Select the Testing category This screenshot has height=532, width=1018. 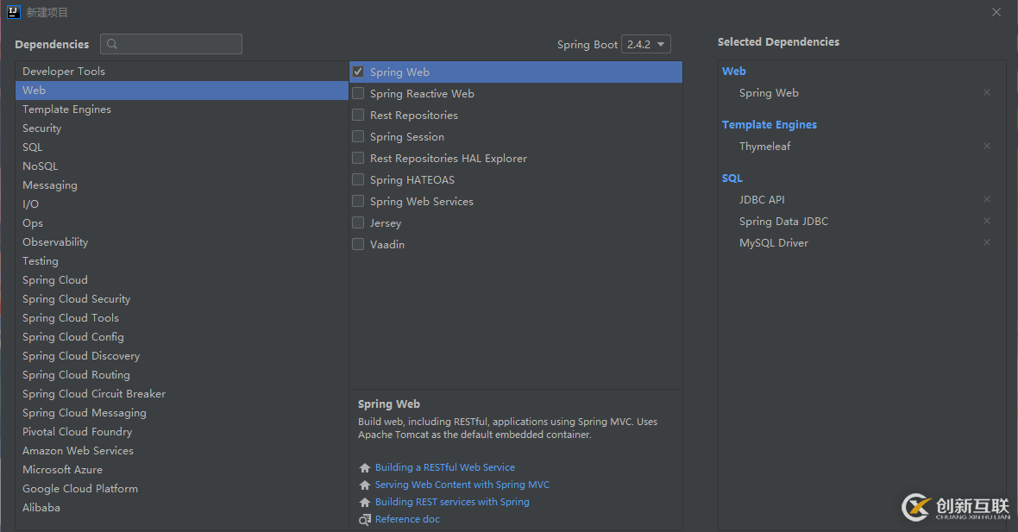[182, 260]
